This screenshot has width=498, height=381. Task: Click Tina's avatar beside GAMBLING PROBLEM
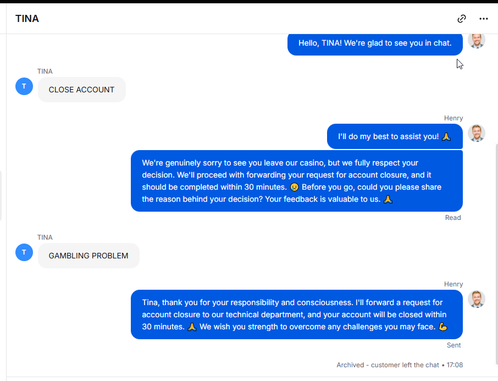coord(24,252)
